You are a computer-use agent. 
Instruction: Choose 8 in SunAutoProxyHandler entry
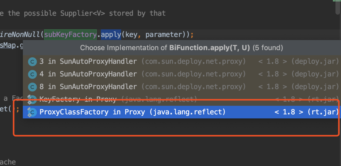tap(88, 87)
